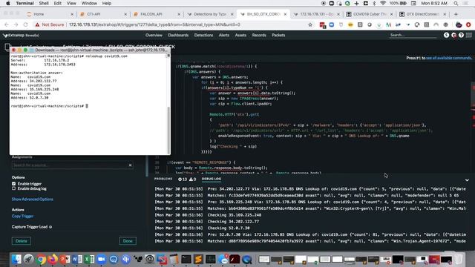This screenshot has width=475, height=267.
Task: Click the Done button
Action: pyautogui.click(x=128, y=241)
